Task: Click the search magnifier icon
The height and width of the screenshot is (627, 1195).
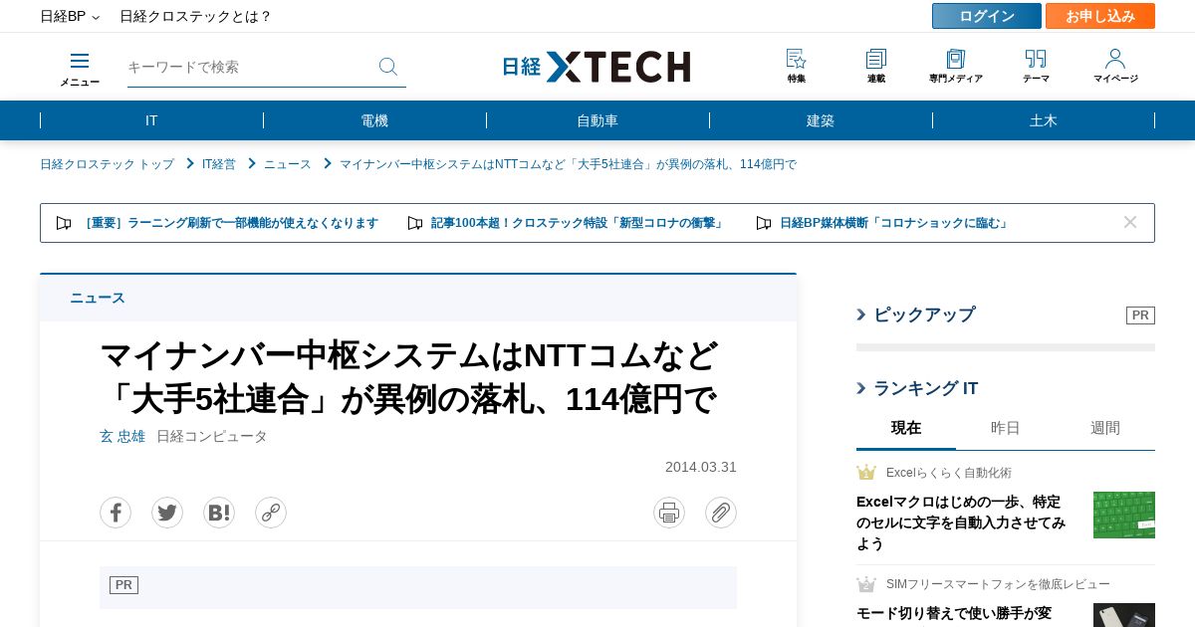Action: [388, 67]
